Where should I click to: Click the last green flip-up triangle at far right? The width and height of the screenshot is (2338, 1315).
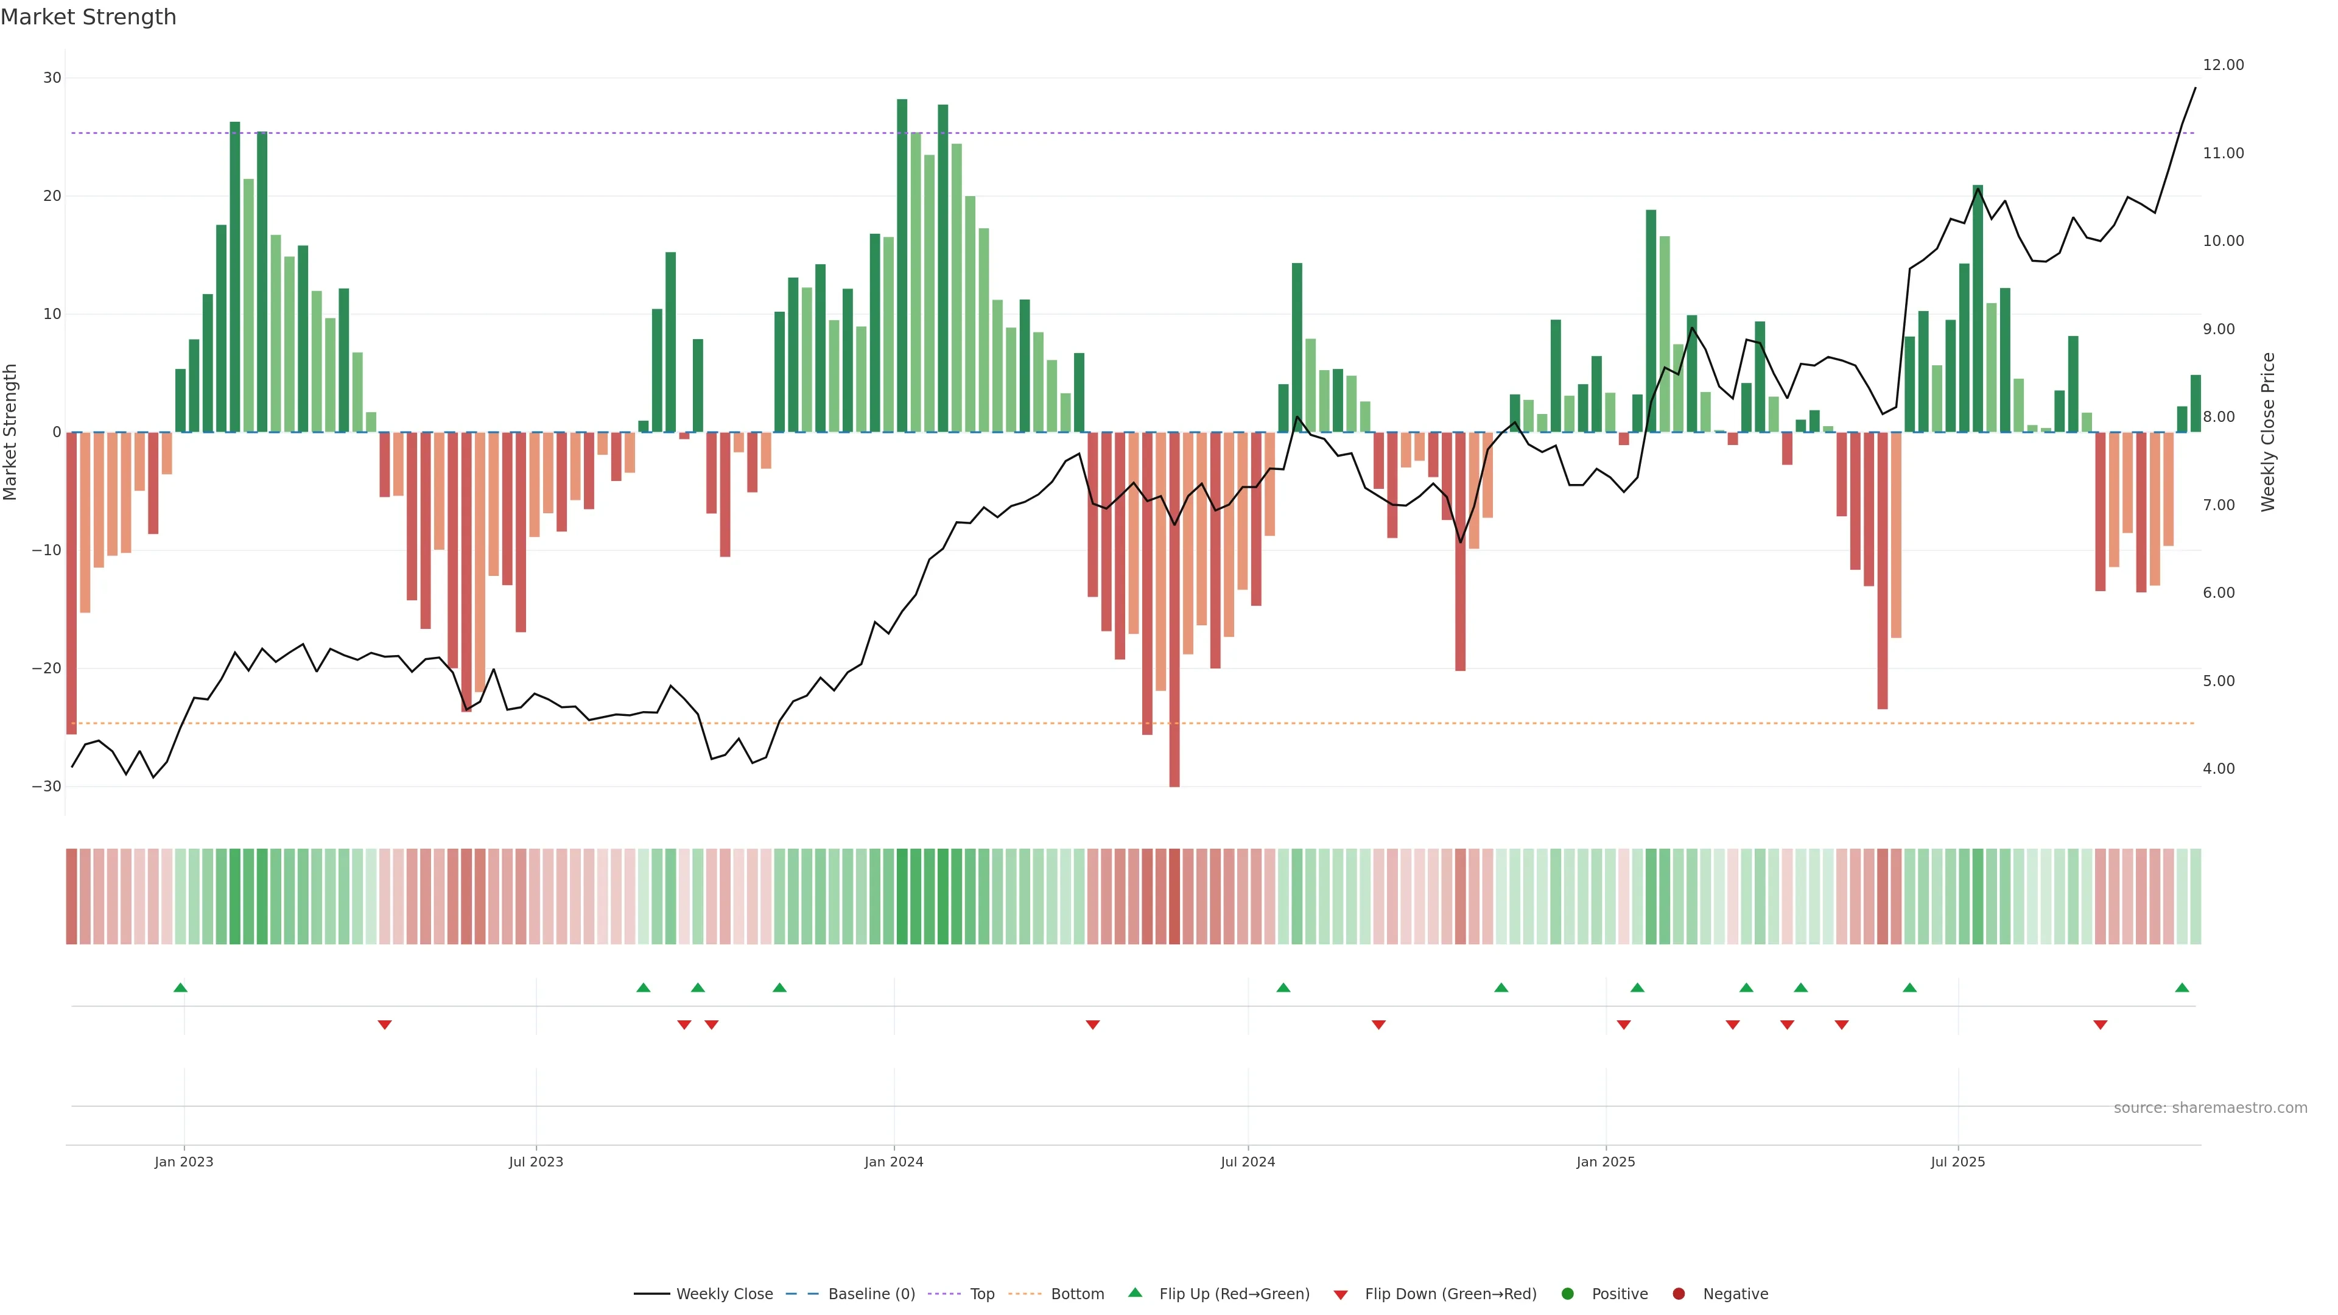point(2182,987)
